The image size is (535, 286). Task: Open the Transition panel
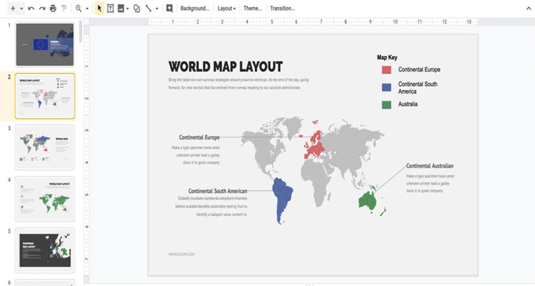click(282, 8)
